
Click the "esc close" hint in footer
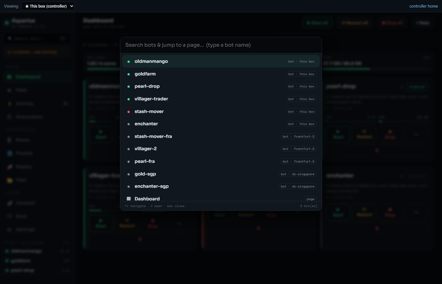pos(176,206)
